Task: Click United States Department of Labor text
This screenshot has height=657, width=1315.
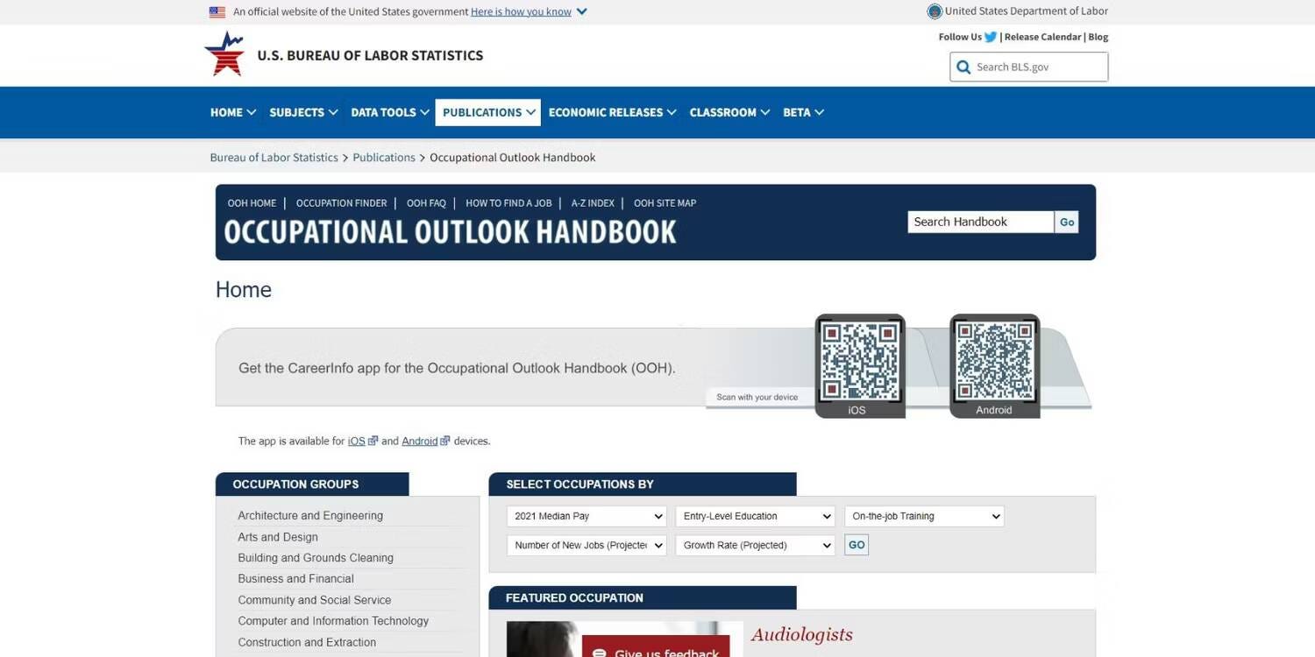Action: click(x=1027, y=11)
